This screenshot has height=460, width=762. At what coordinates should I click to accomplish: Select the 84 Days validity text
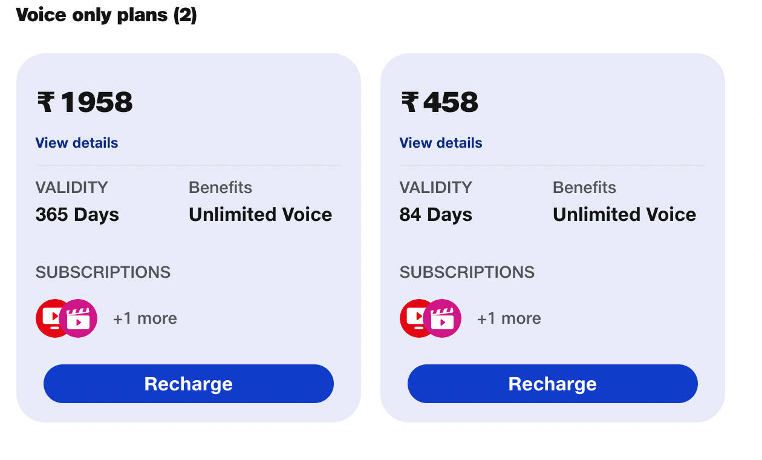[x=436, y=215]
